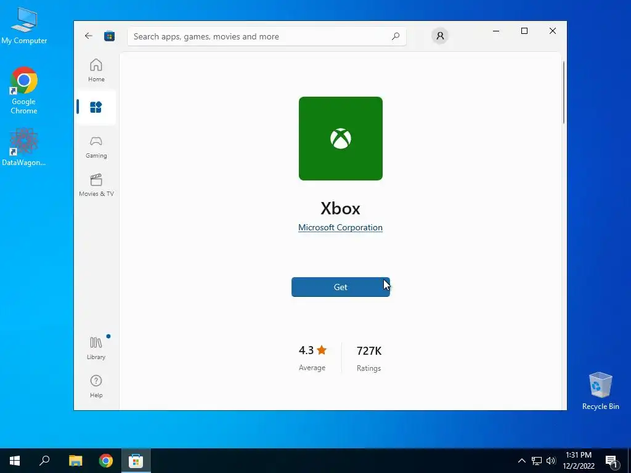The height and width of the screenshot is (473, 631).
Task: Click the Microsoft Store logo icon
Action: coord(110,36)
